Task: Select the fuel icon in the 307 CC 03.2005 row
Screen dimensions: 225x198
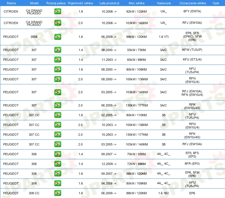Action: coord(58,144)
